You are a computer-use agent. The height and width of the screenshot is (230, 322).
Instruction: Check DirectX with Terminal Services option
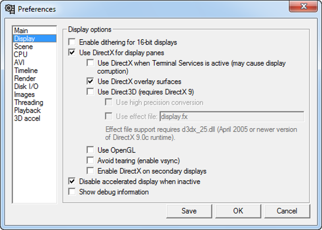(x=90, y=63)
